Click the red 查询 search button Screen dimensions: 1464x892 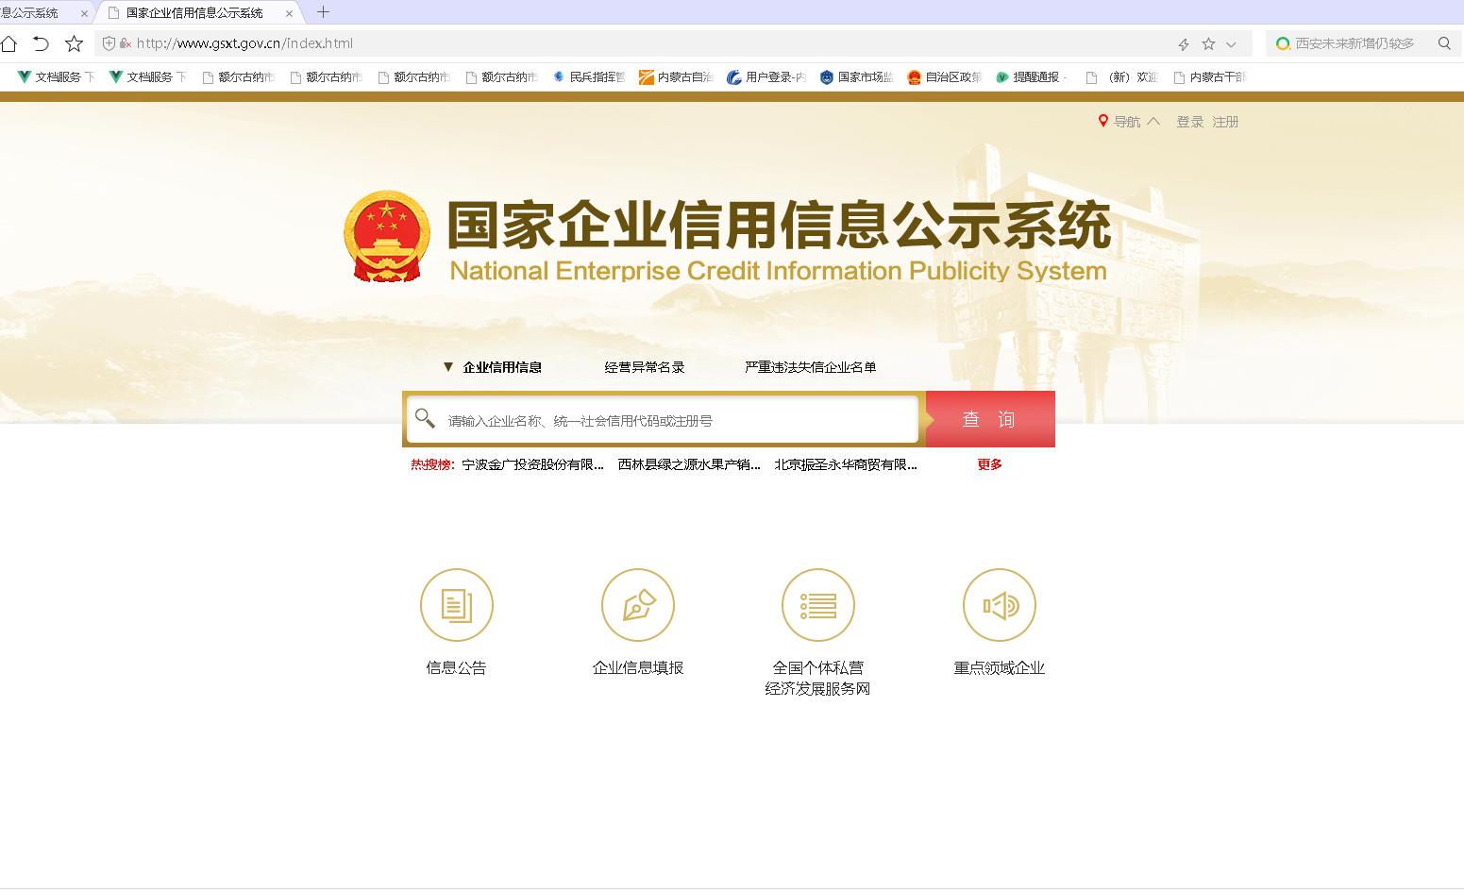coord(990,419)
